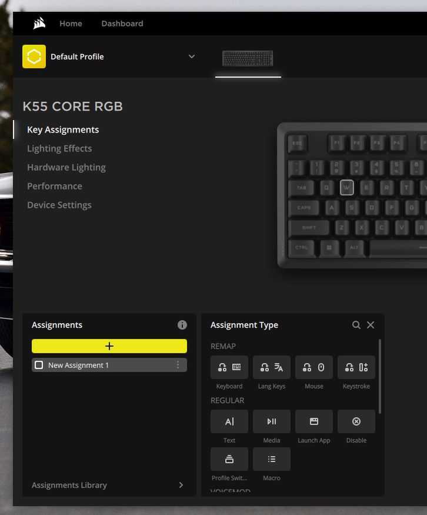This screenshot has height=515, width=427.
Task: Select the left SHIFT key on preview
Action: click(x=309, y=228)
